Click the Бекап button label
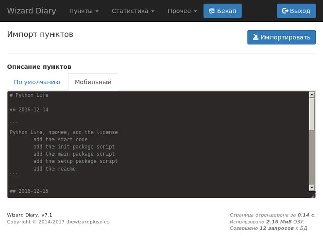This screenshot has width=323, height=236. [x=227, y=11]
